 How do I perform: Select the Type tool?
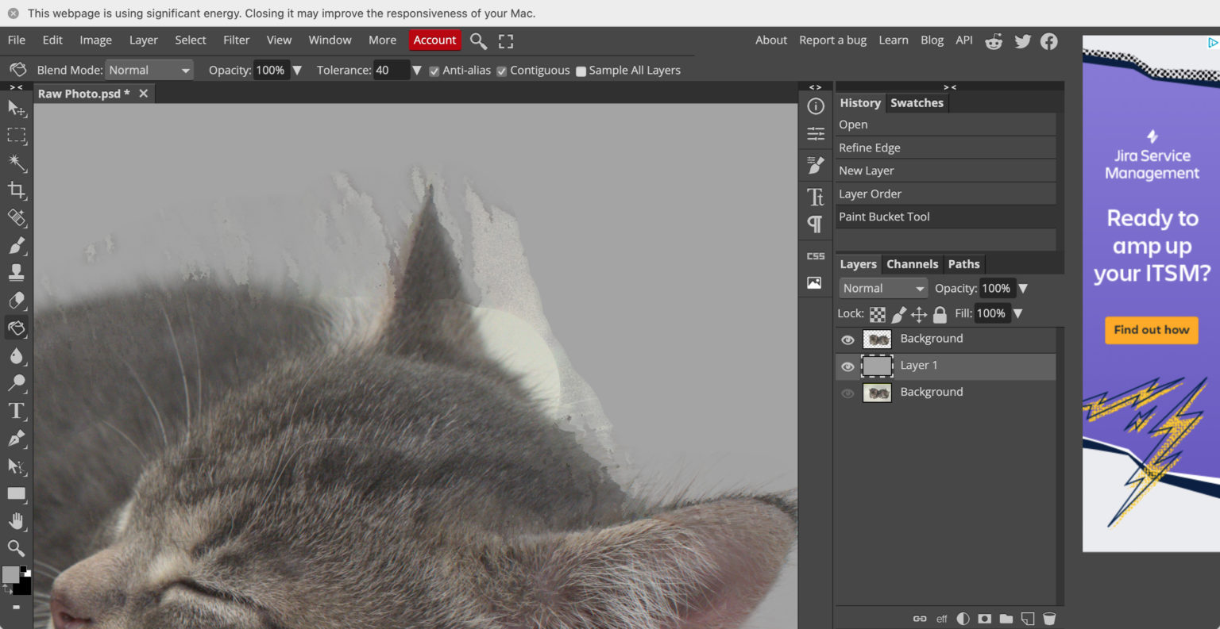pos(17,411)
